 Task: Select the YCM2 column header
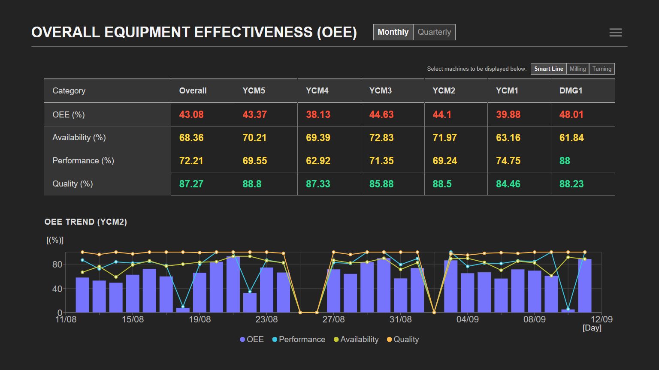[444, 91]
